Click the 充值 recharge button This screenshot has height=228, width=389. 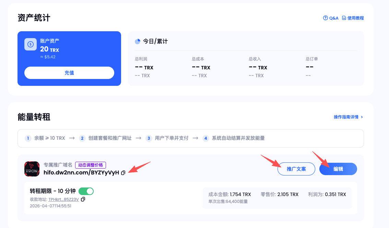tap(69, 73)
